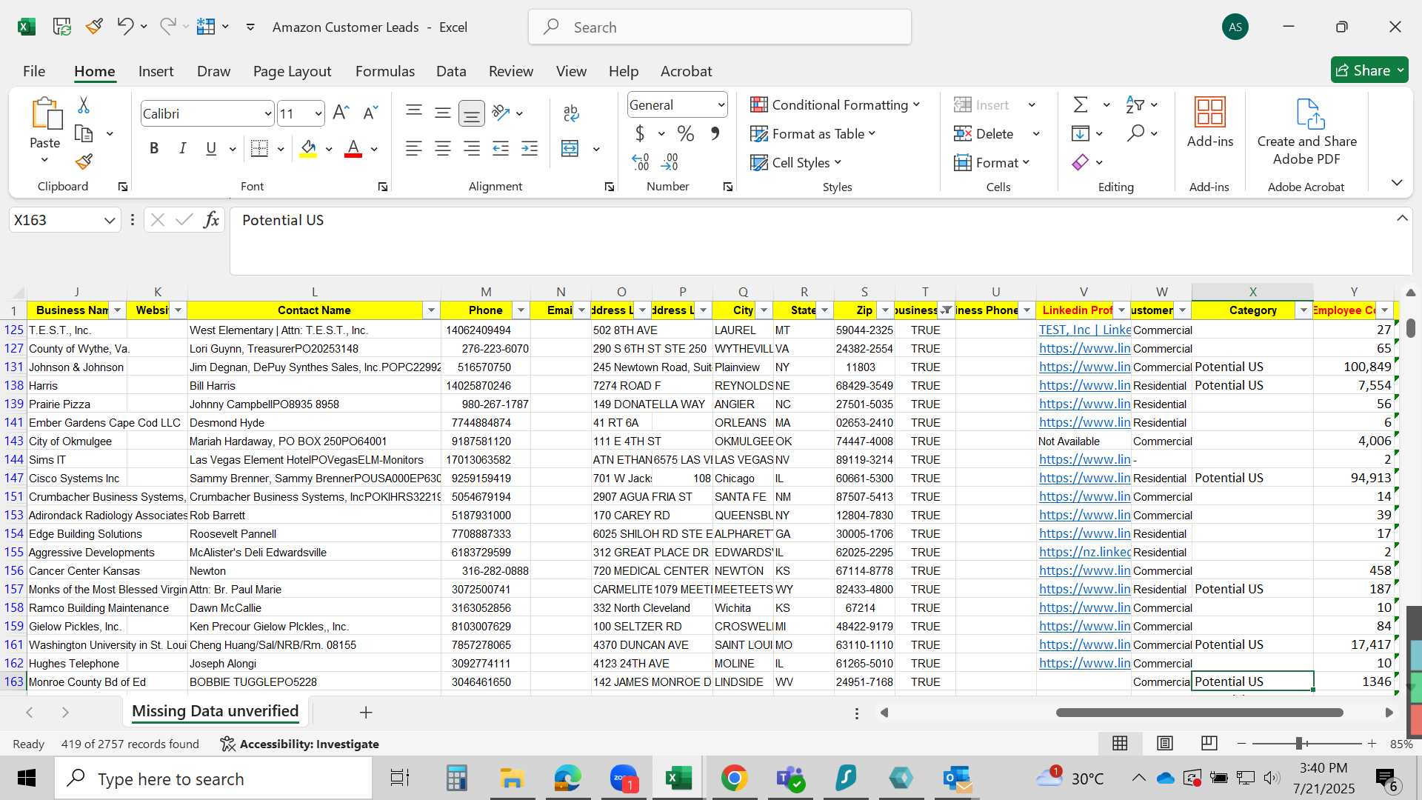
Task: Open the filter dropdown on Contact Name column
Action: (431, 310)
